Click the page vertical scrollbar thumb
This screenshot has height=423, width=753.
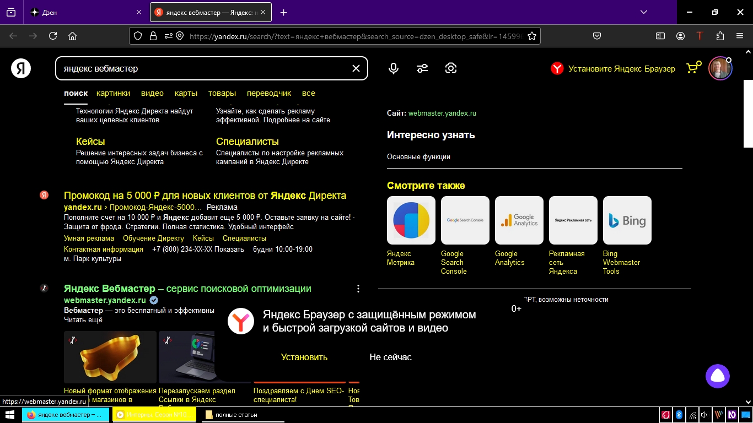[748, 113]
